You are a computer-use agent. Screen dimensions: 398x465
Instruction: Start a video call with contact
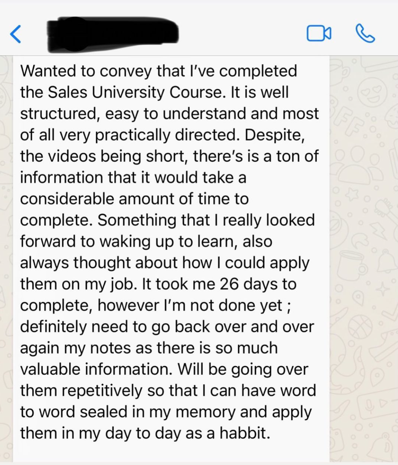point(319,33)
